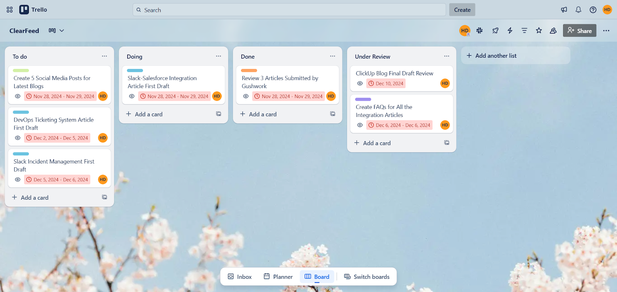The image size is (617, 292).
Task: Open the Done list actions menu
Action: [333, 56]
